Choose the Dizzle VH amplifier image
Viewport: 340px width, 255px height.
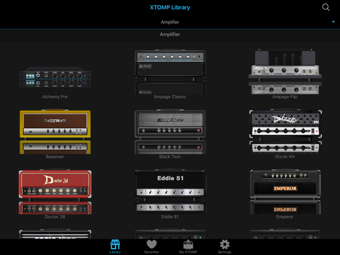285,132
